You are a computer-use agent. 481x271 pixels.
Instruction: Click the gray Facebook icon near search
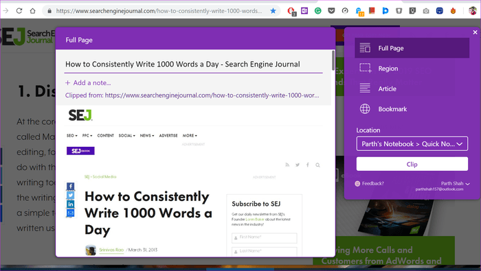click(307, 165)
